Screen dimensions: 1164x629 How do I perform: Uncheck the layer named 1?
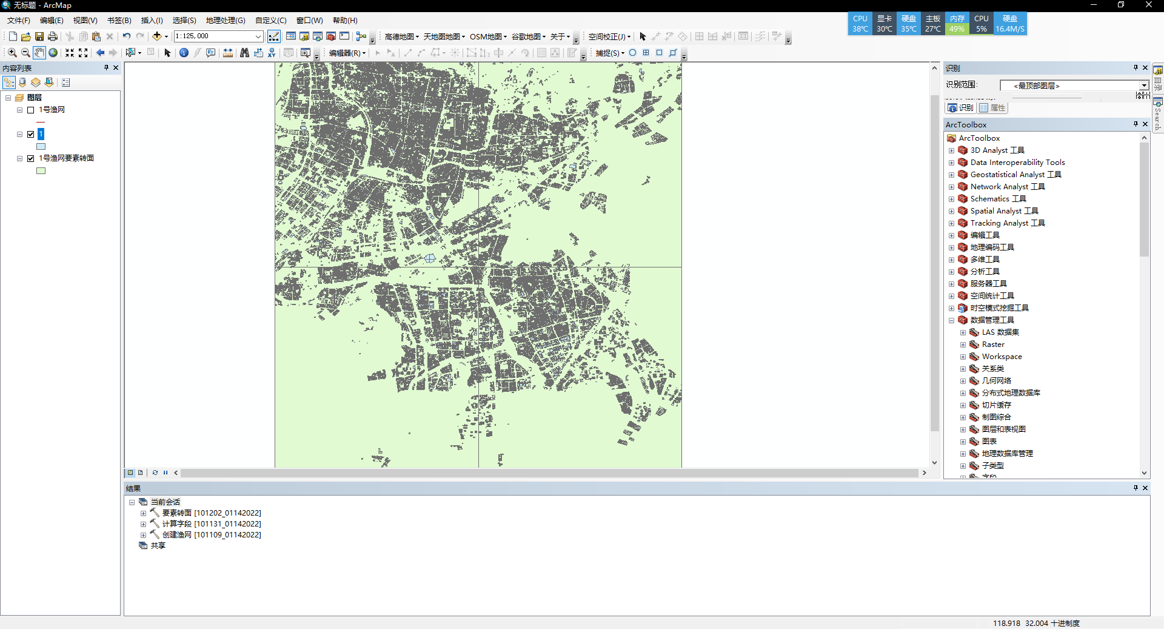pyautogui.click(x=30, y=134)
